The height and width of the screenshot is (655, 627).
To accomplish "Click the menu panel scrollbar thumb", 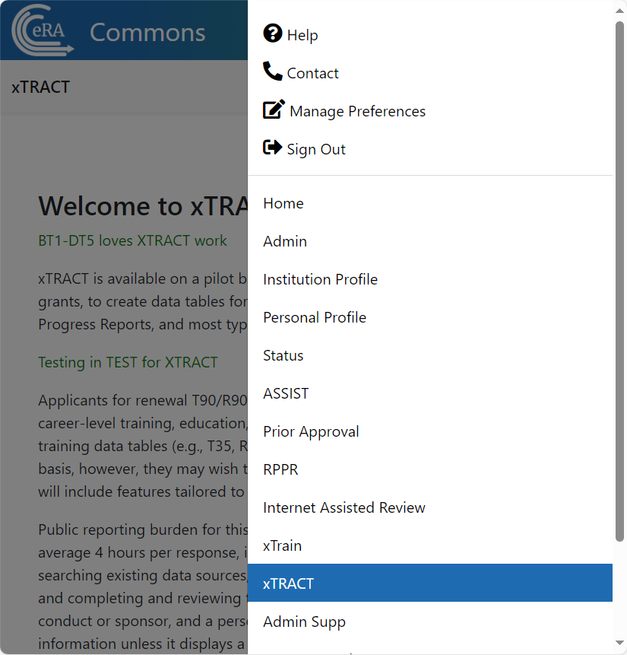I will pyautogui.click(x=620, y=281).
